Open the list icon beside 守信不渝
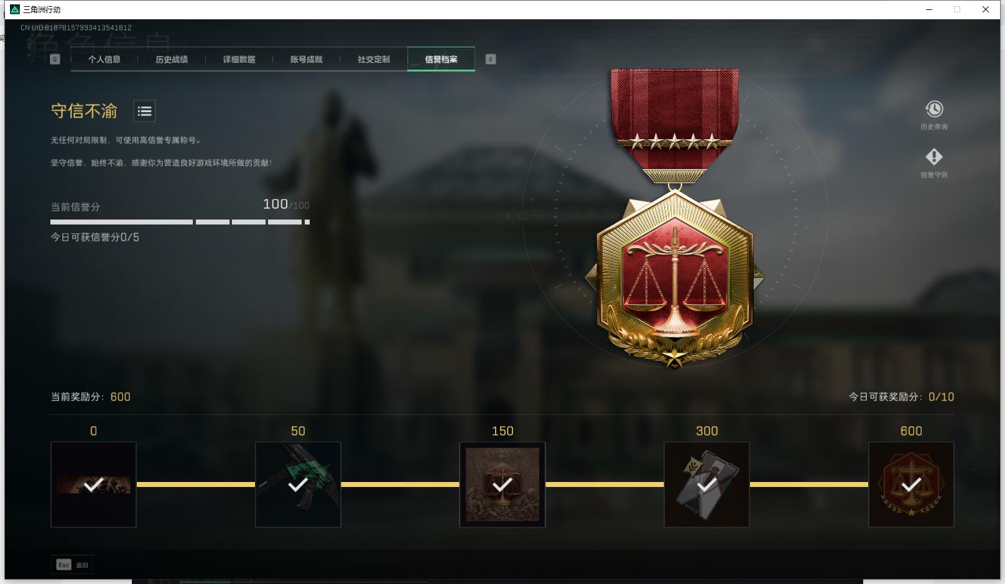 (144, 111)
